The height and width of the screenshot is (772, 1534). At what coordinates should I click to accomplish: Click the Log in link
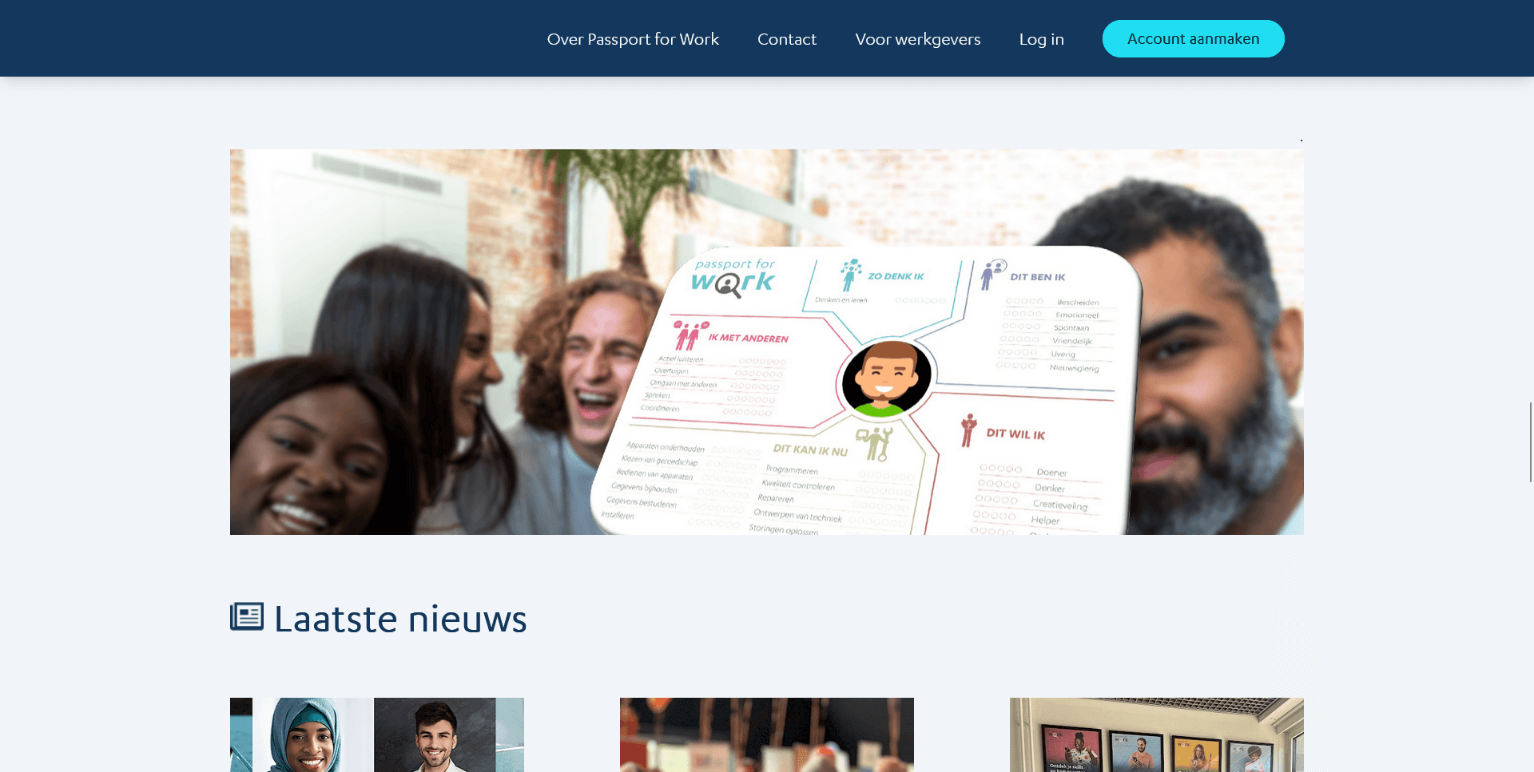pos(1042,39)
